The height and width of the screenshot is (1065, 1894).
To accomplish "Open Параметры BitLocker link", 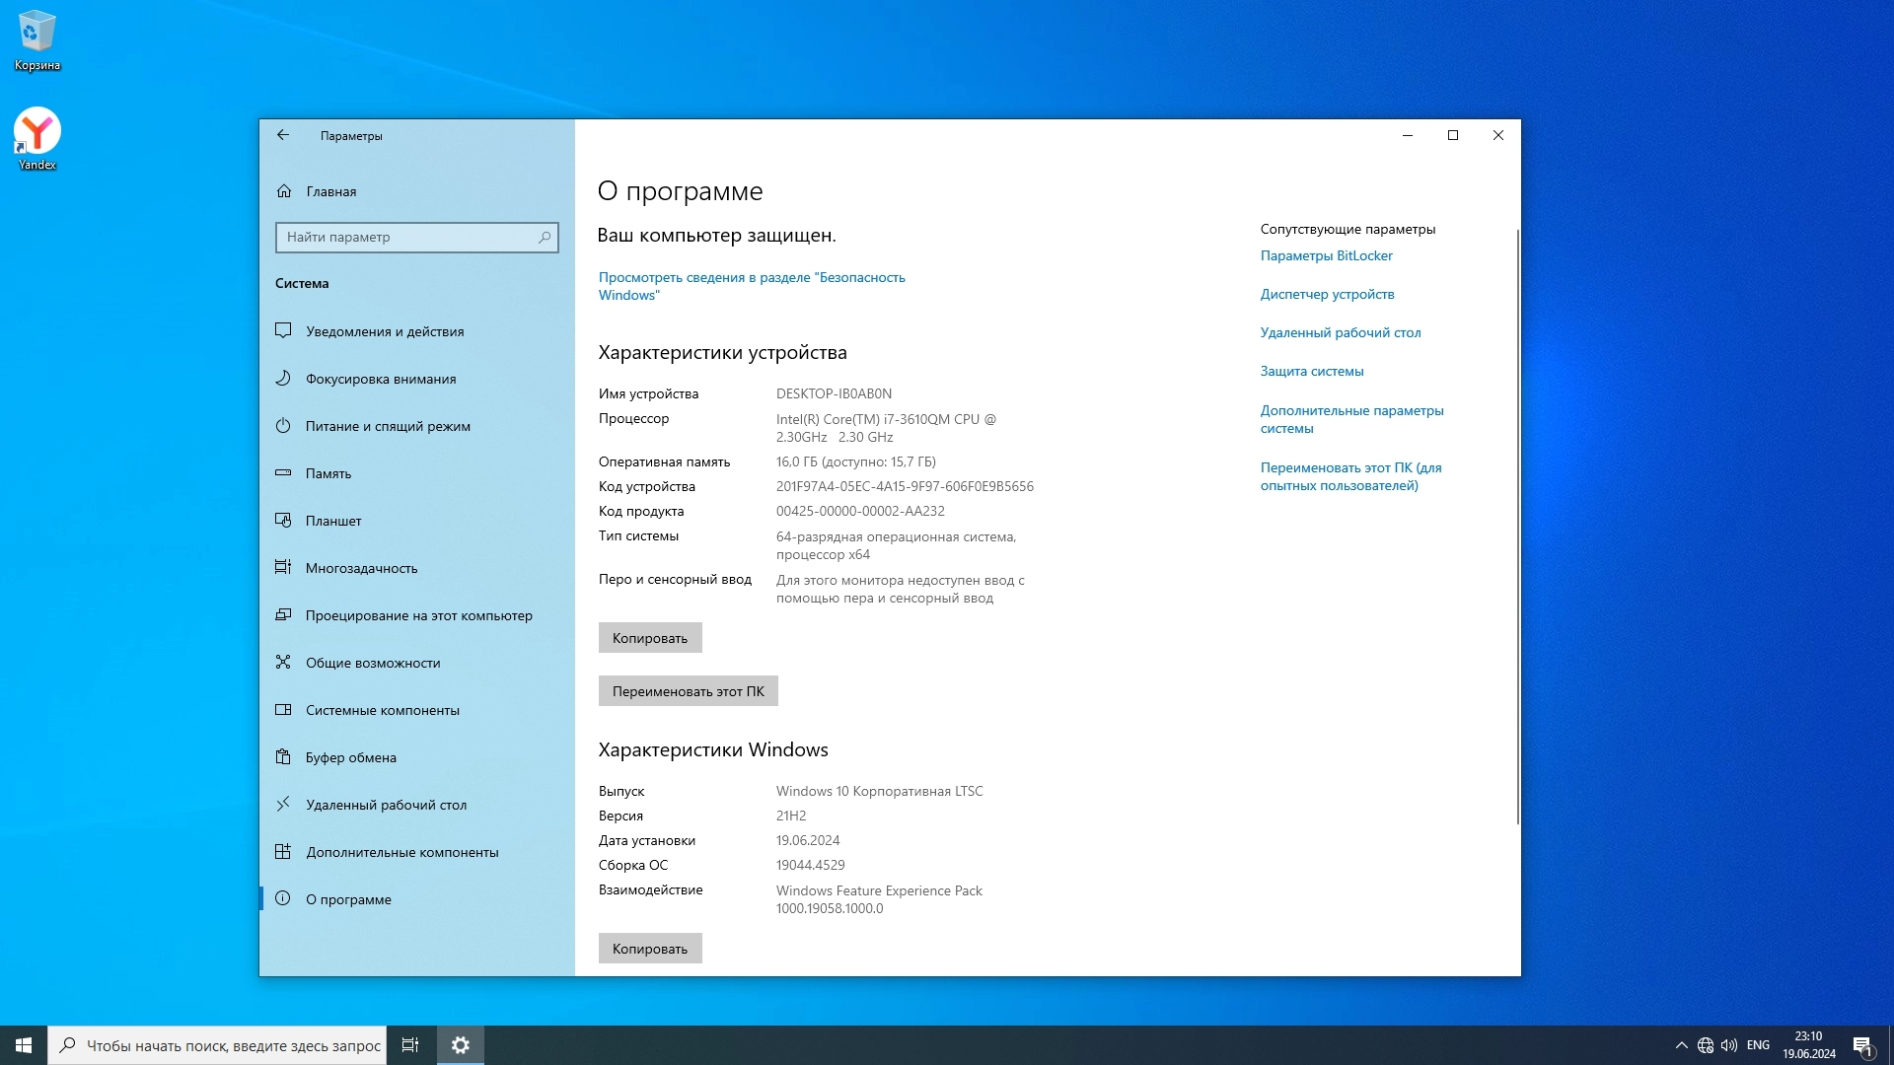I will coord(1326,255).
